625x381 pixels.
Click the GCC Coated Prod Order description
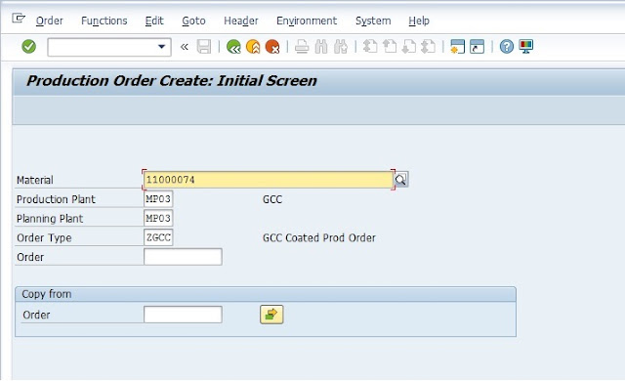pos(319,238)
